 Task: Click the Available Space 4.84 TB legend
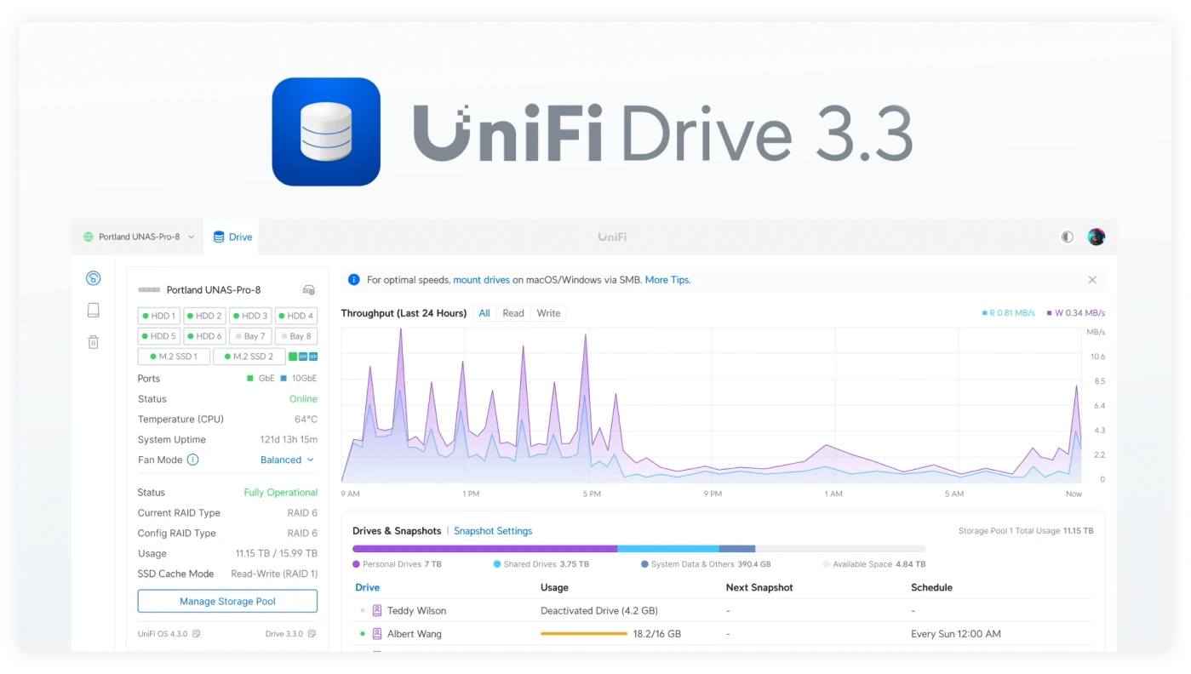(874, 564)
